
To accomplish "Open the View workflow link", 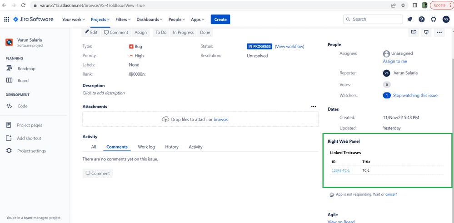I will click(x=289, y=47).
